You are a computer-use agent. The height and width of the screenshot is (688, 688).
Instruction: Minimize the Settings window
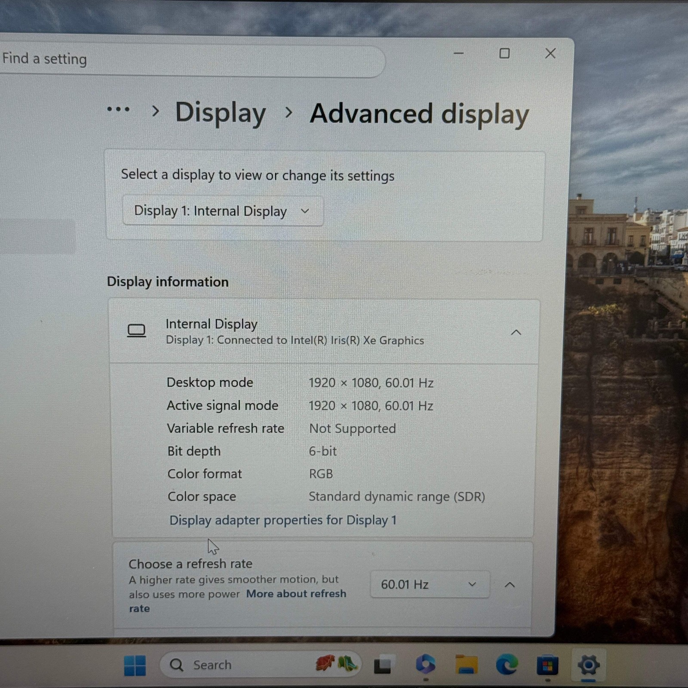pos(459,53)
